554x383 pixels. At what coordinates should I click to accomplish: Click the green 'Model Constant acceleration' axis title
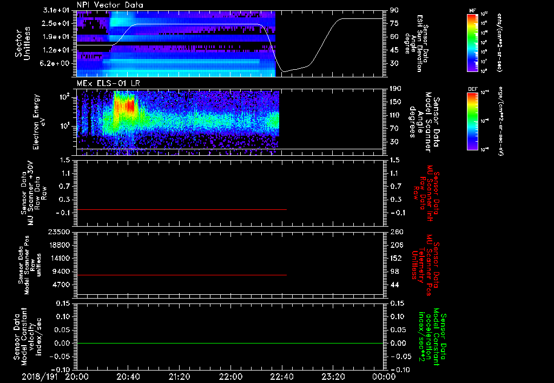coord(432,337)
